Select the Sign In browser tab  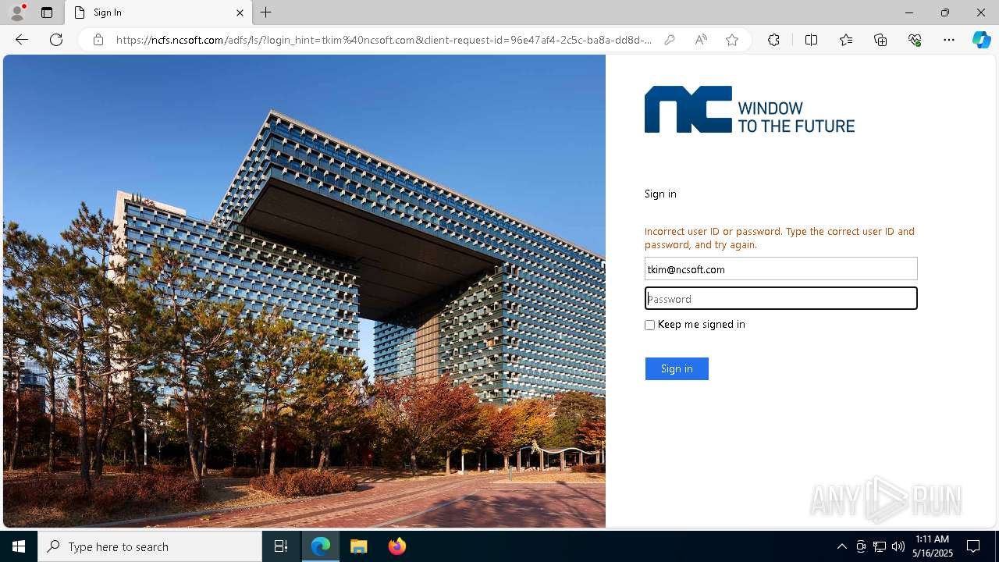pos(158,12)
